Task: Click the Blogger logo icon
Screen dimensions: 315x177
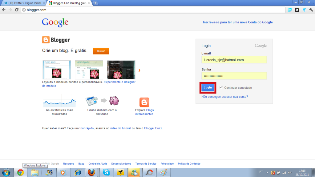Action: tap(46, 40)
